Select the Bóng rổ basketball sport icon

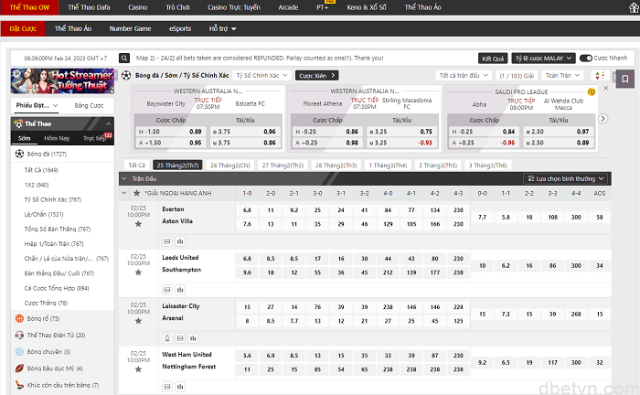point(19,319)
